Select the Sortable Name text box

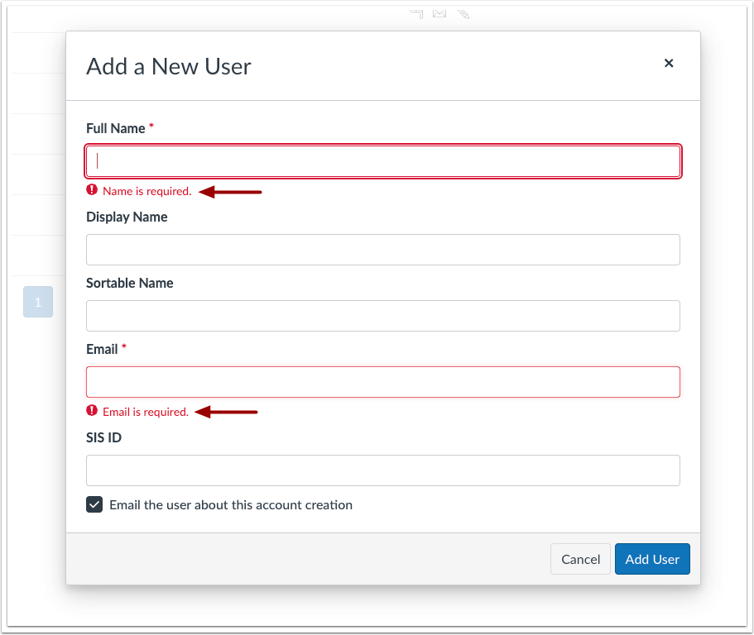382,316
